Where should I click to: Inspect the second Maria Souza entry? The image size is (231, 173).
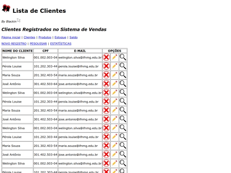pos(123,110)
